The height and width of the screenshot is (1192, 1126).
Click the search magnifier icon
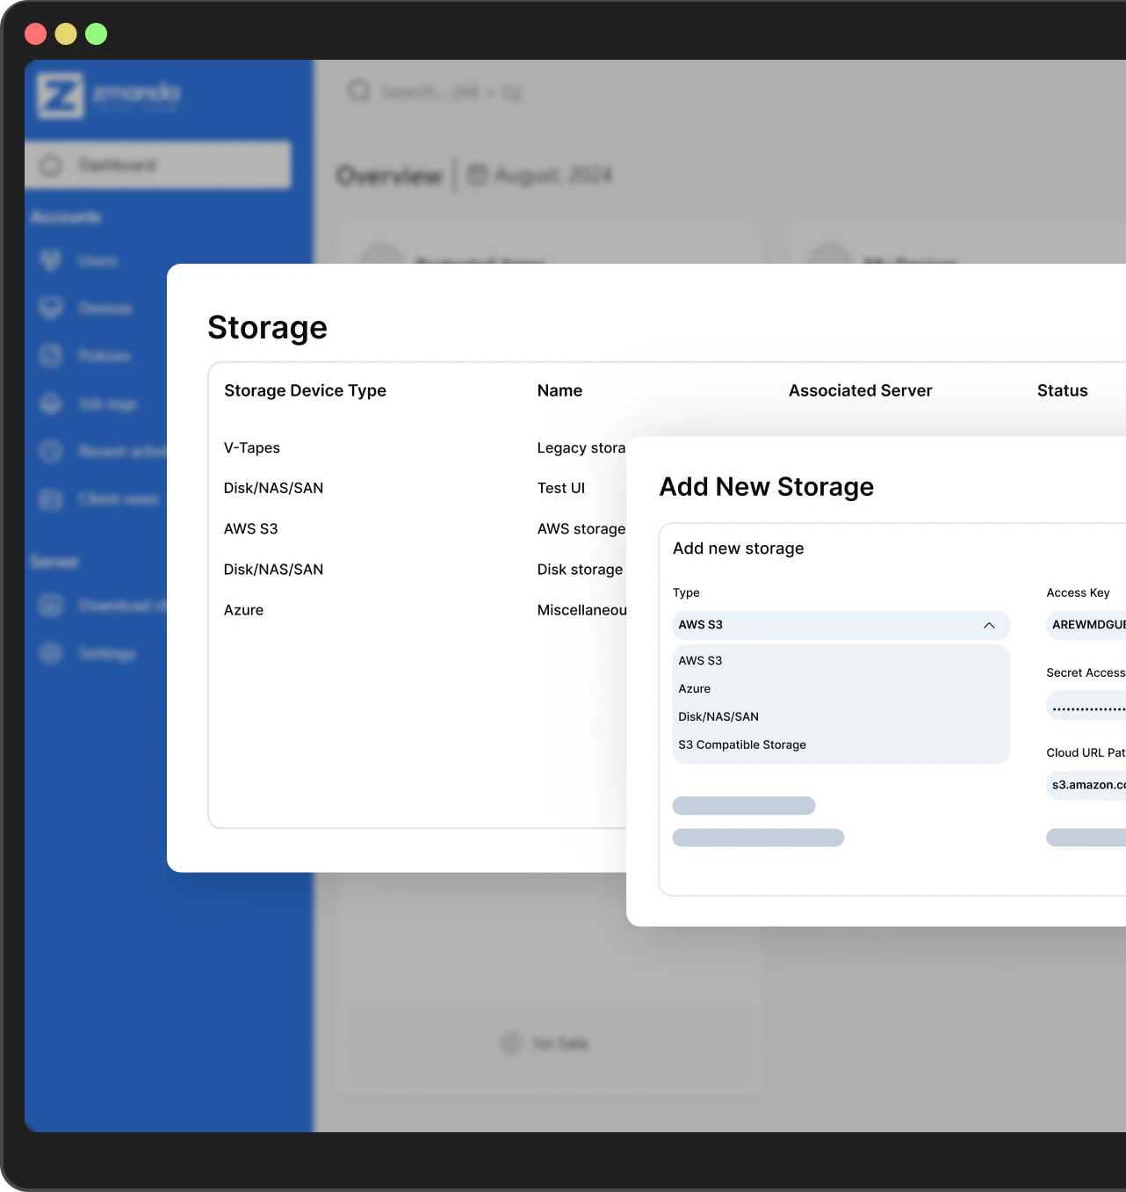(359, 91)
